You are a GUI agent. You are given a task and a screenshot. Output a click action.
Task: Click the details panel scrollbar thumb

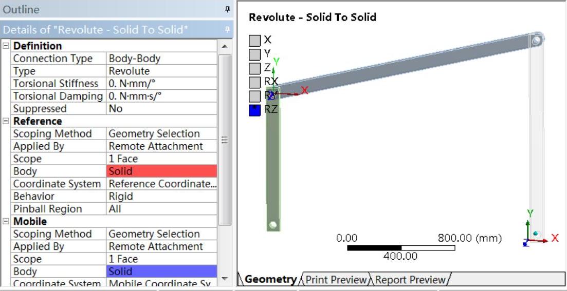click(225, 140)
